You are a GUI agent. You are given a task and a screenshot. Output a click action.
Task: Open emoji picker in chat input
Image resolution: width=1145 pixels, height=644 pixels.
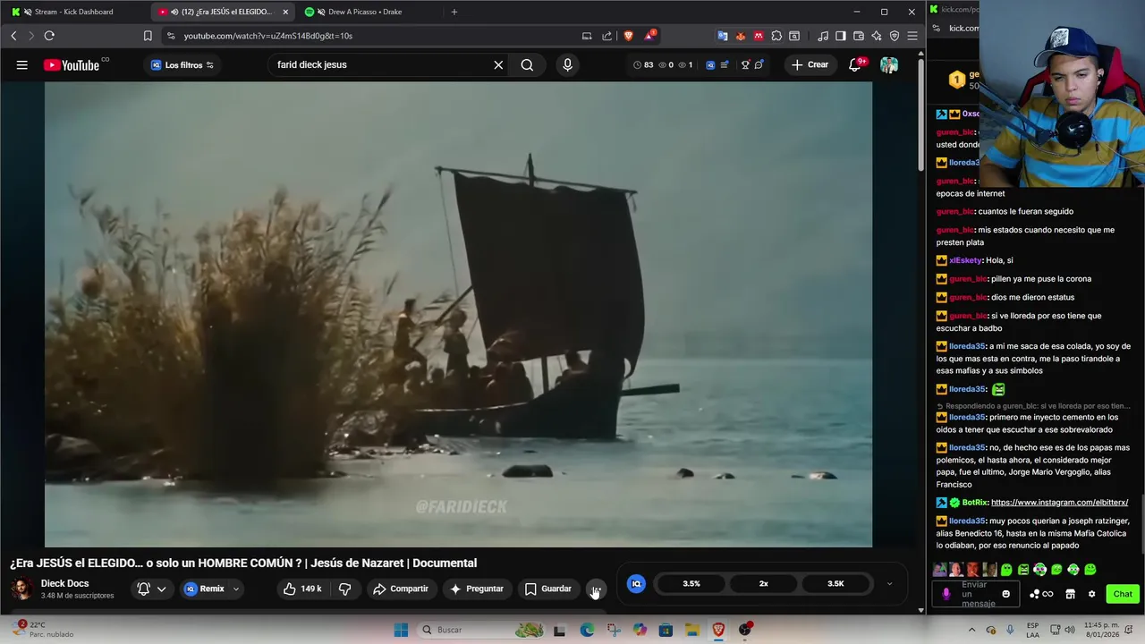pos(1006,594)
